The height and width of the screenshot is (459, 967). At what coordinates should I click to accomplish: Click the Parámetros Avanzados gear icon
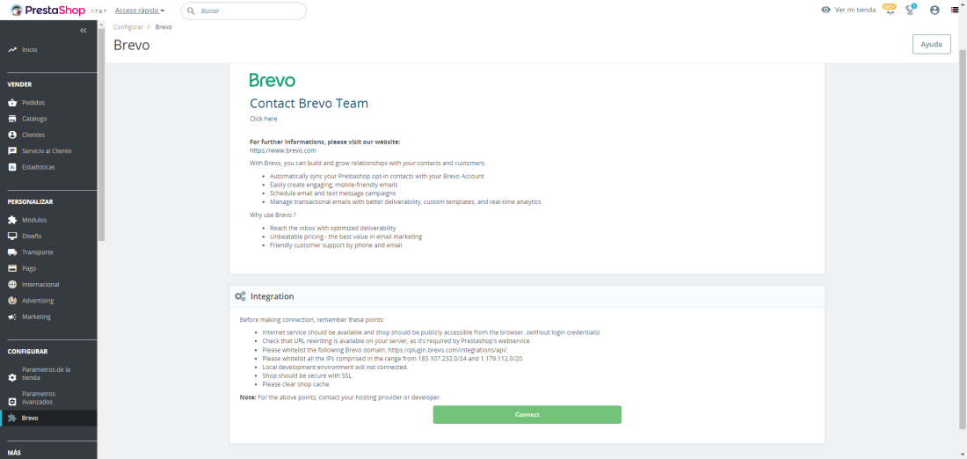click(12, 402)
